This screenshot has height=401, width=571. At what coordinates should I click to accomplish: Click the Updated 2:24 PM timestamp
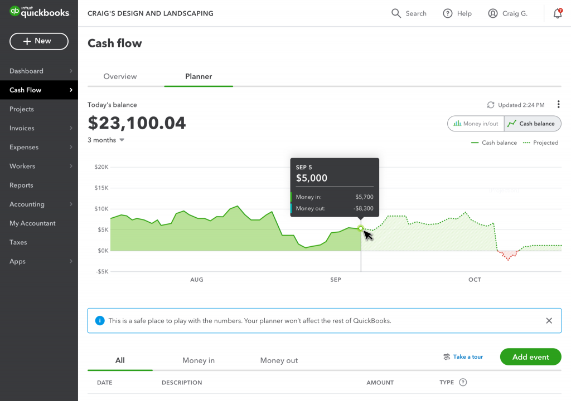click(x=521, y=105)
